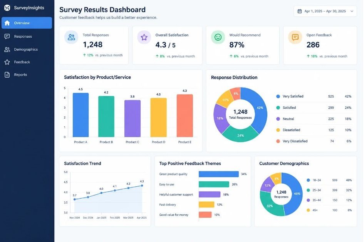Click the Satisfied green legend dot
The width and height of the screenshot is (364, 242).
click(278, 108)
